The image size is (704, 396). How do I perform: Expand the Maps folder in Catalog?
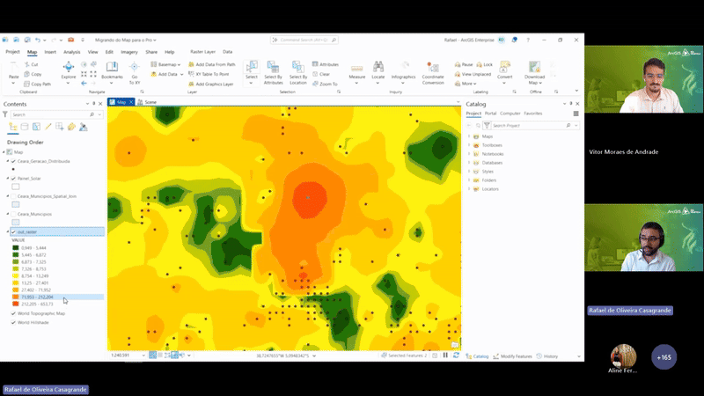pos(469,136)
